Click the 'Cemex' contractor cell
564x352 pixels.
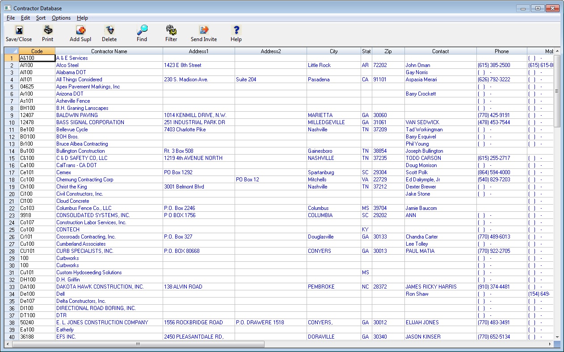(109, 172)
